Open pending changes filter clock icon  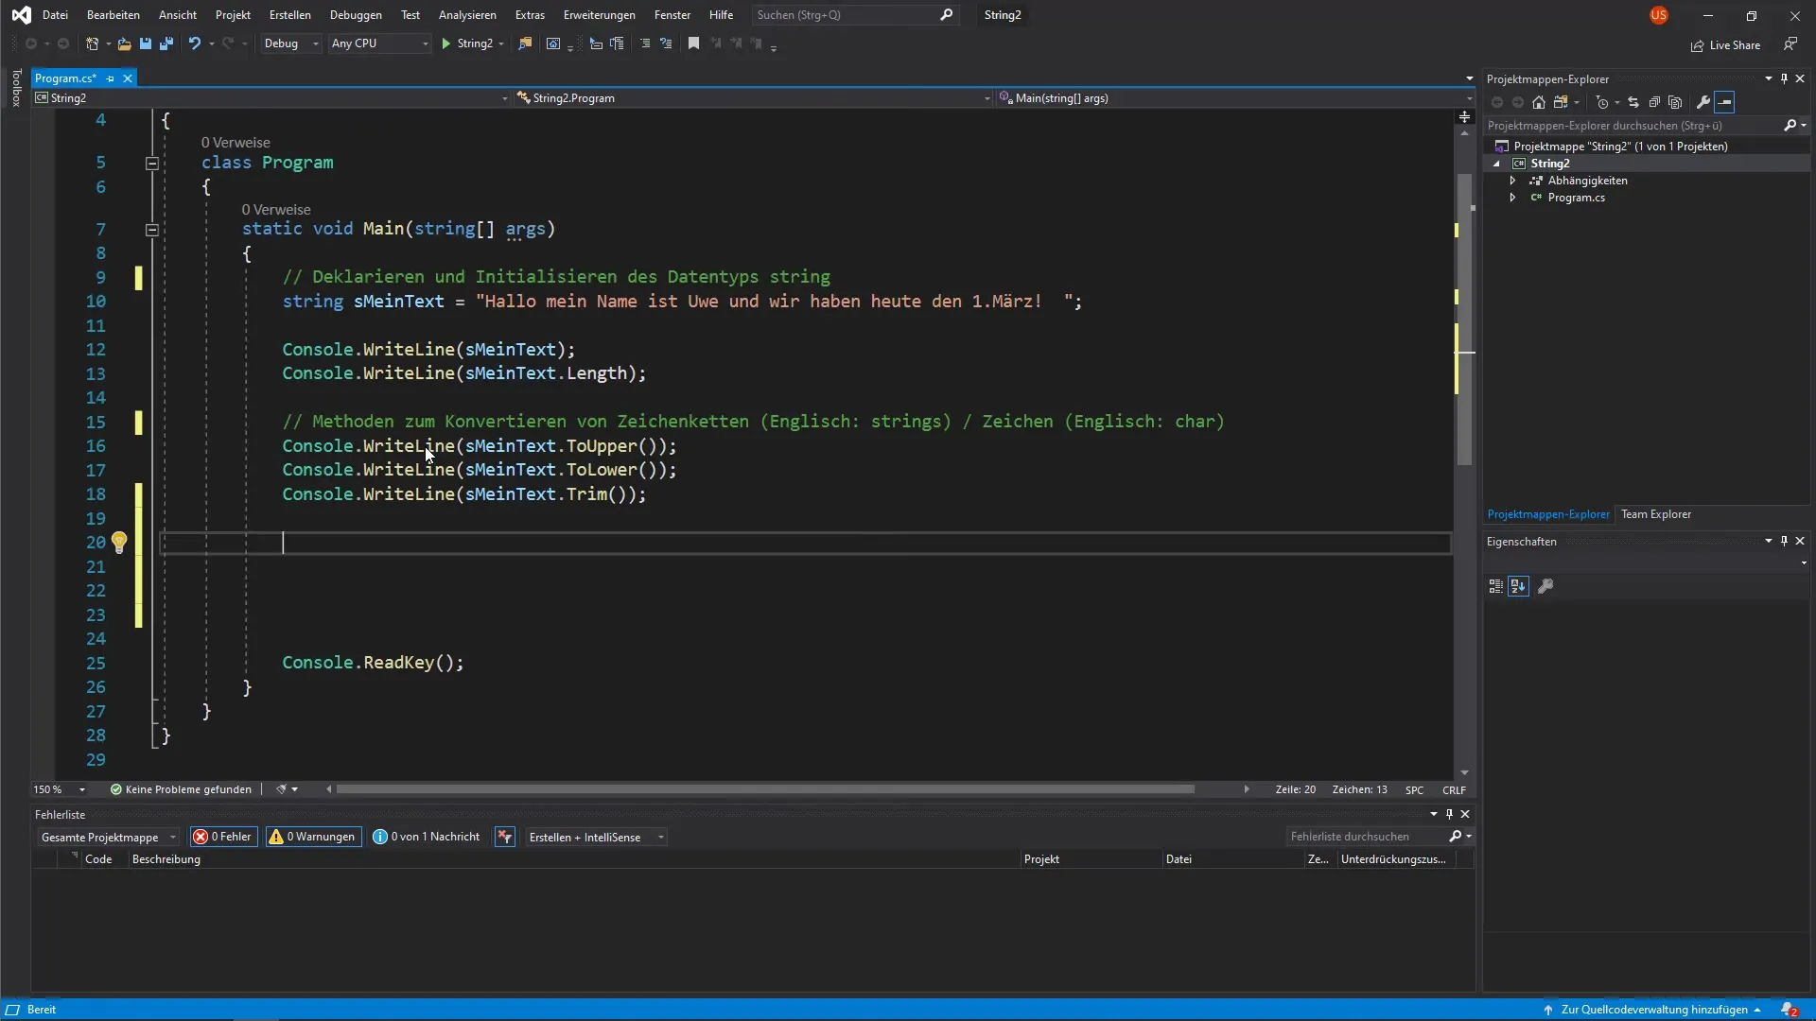coord(1602,102)
